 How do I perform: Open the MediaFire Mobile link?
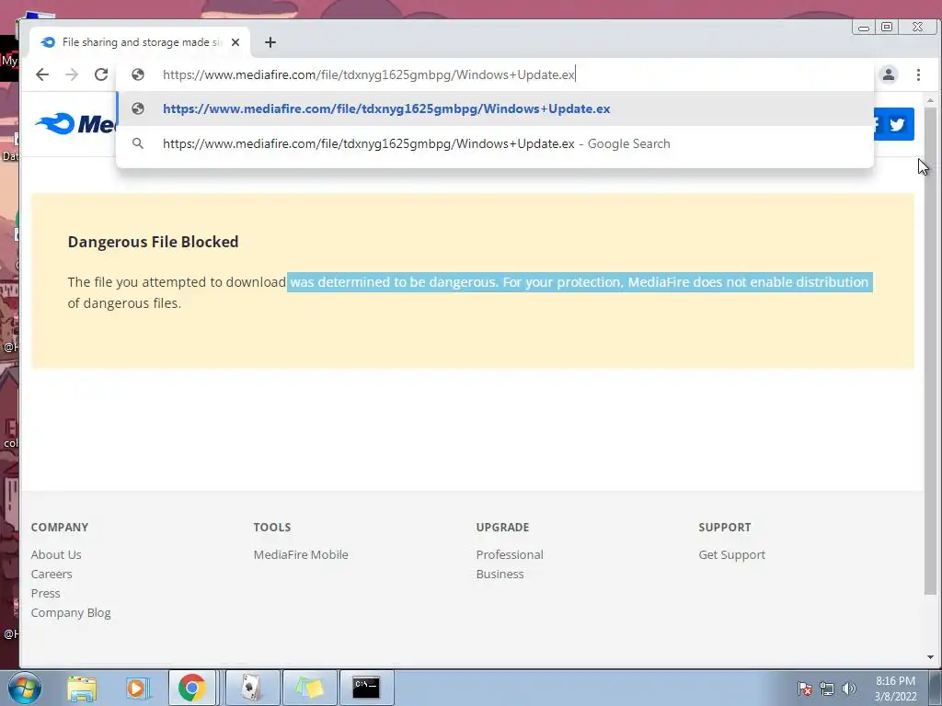coord(301,554)
